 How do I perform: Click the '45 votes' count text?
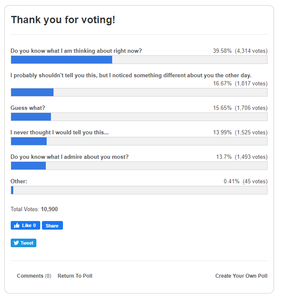[x=255, y=181]
